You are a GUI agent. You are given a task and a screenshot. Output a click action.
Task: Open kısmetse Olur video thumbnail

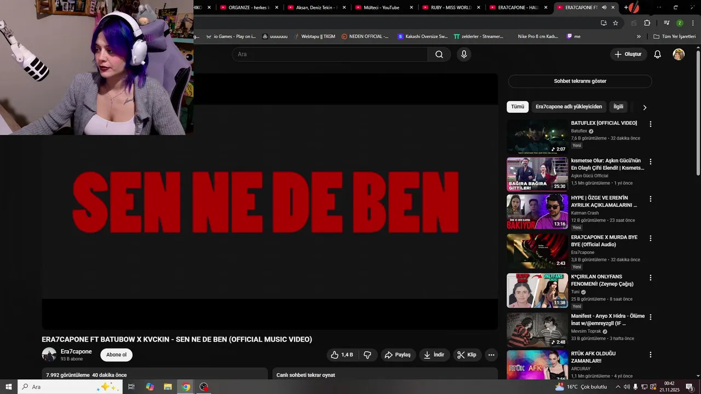coord(537,175)
